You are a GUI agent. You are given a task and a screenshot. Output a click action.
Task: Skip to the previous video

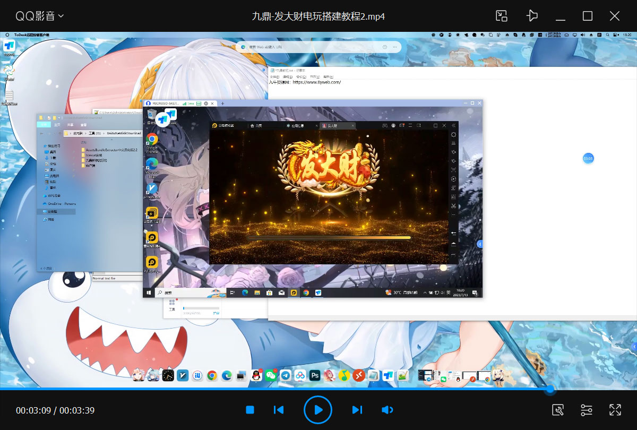coord(278,410)
